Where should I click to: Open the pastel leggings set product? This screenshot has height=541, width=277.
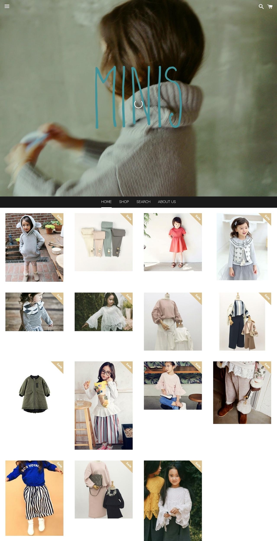pos(104,242)
